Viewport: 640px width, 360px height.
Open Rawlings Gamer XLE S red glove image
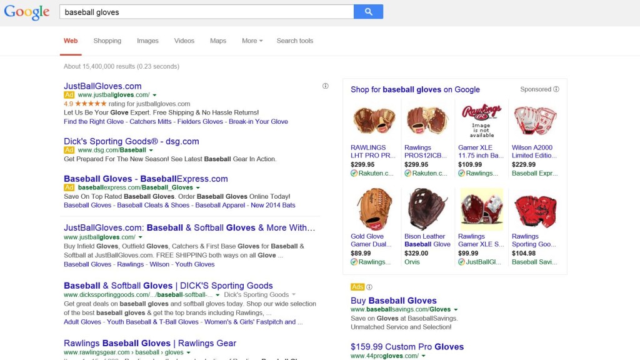pyautogui.click(x=481, y=209)
